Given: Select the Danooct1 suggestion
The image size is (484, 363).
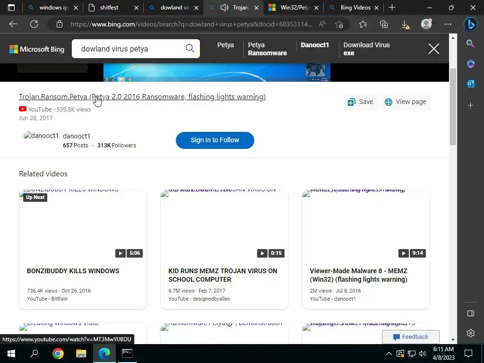Looking at the screenshot, I should coord(314,45).
